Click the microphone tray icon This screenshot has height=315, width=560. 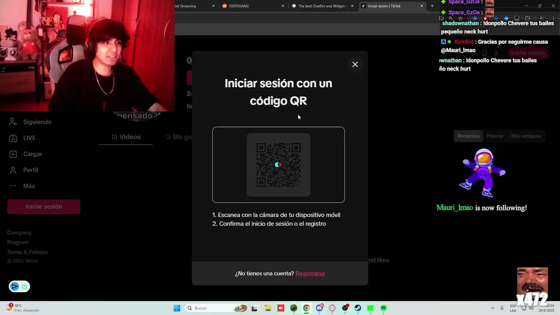(x=502, y=308)
